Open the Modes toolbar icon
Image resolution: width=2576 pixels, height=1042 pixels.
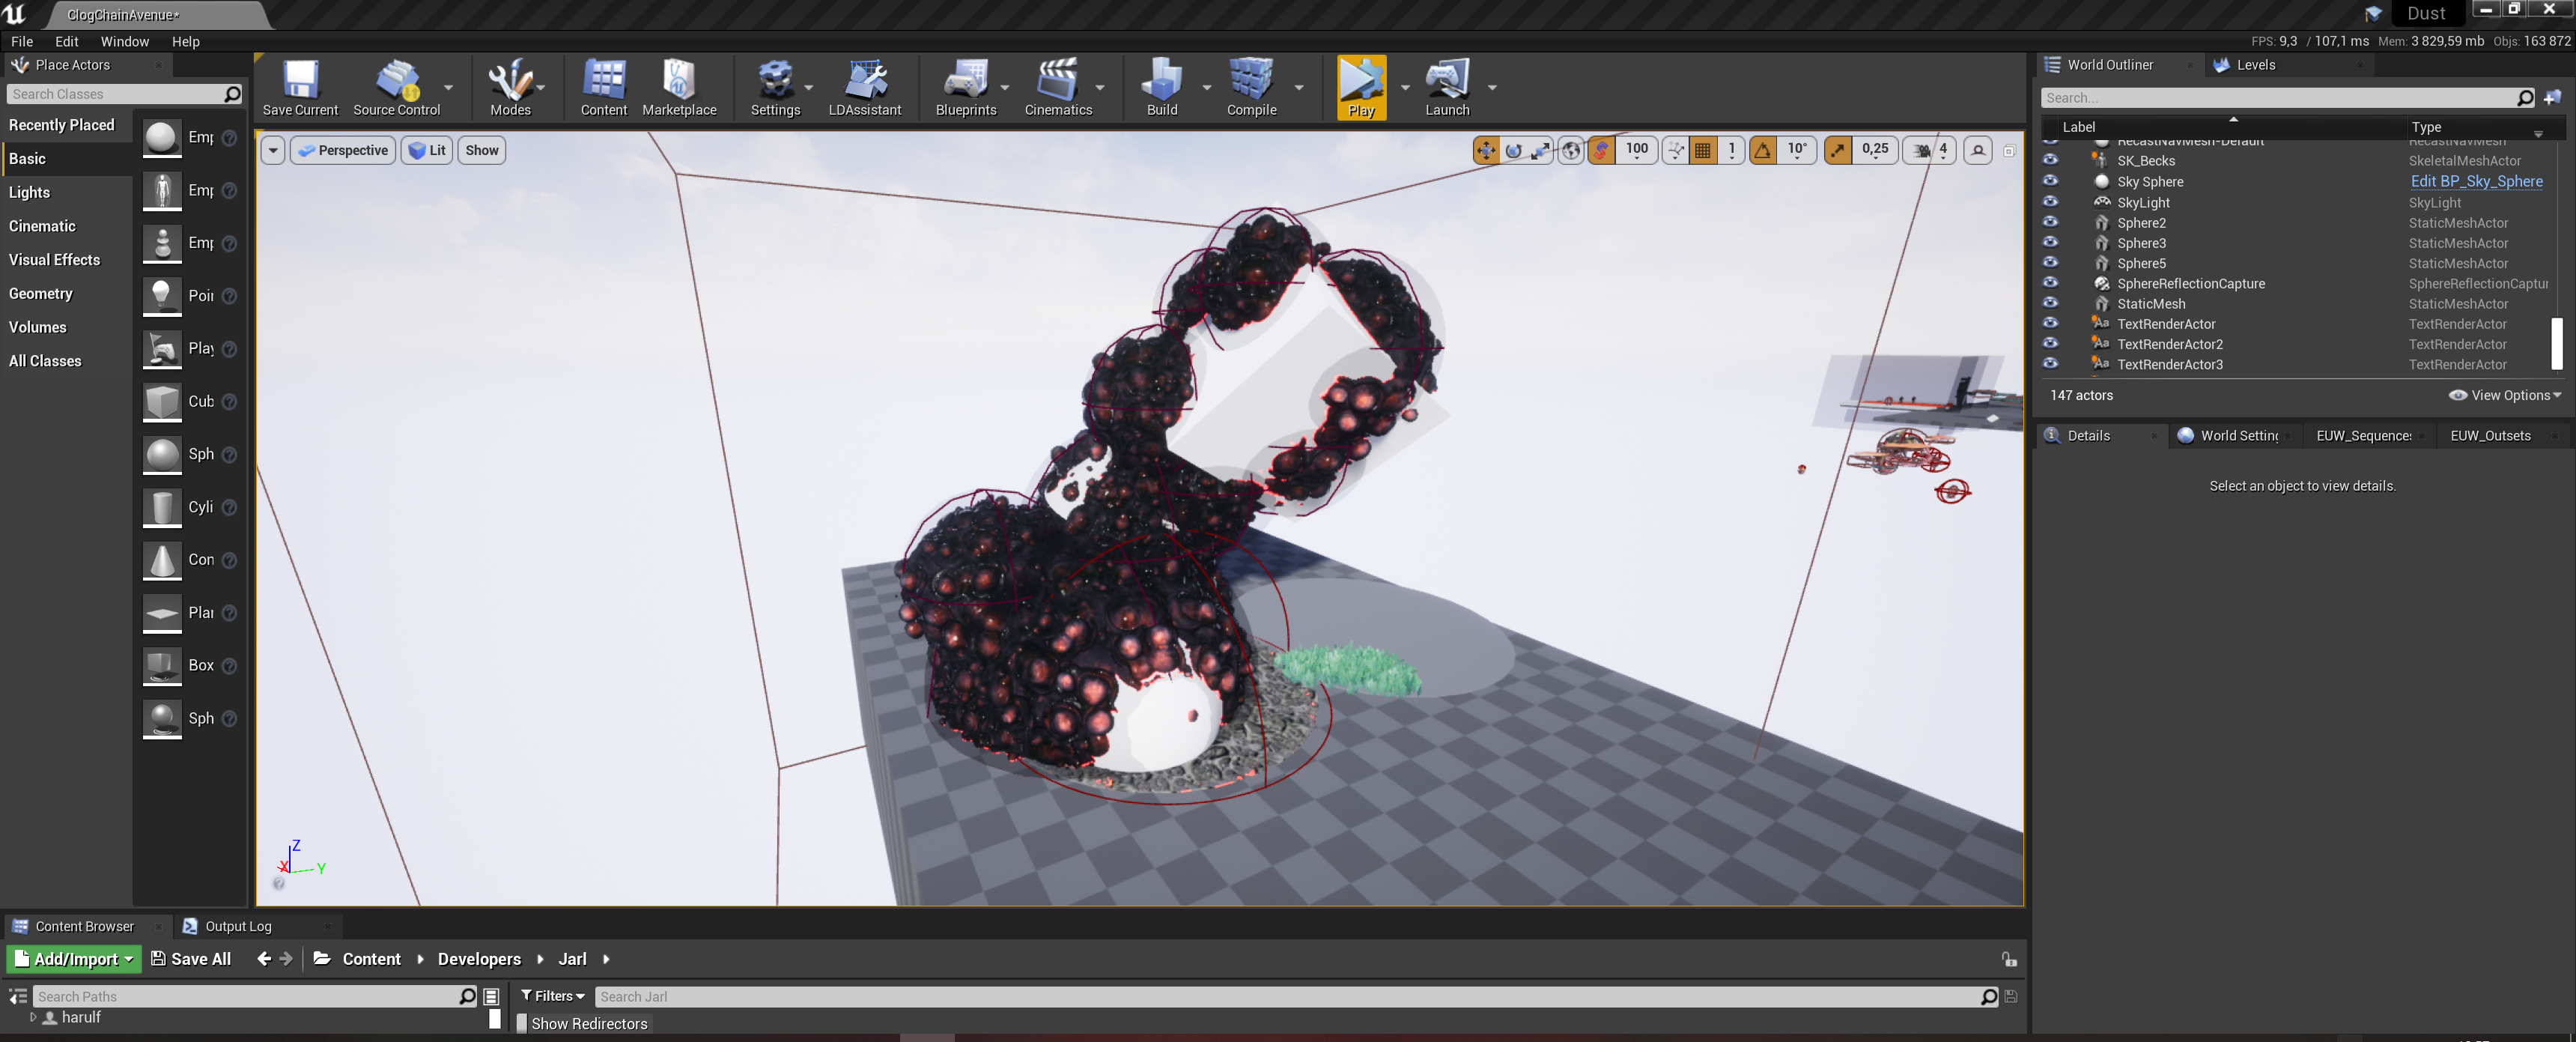[x=510, y=88]
